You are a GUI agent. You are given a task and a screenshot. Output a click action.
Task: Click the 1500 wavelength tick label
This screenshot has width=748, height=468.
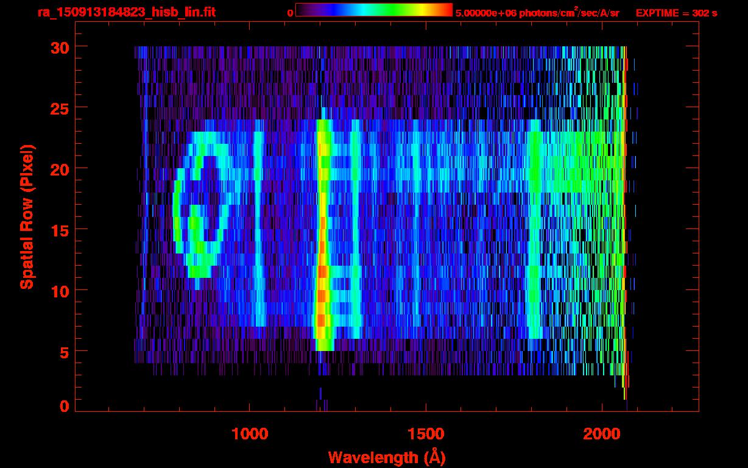click(426, 434)
